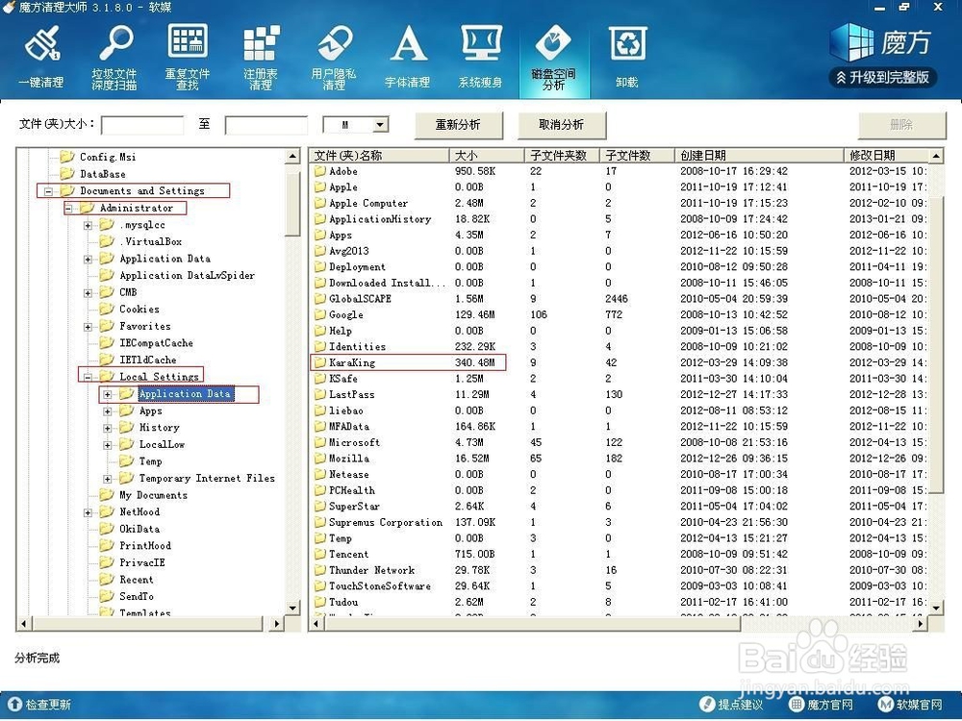Click the file list horizontal scrollbar

pos(531,624)
